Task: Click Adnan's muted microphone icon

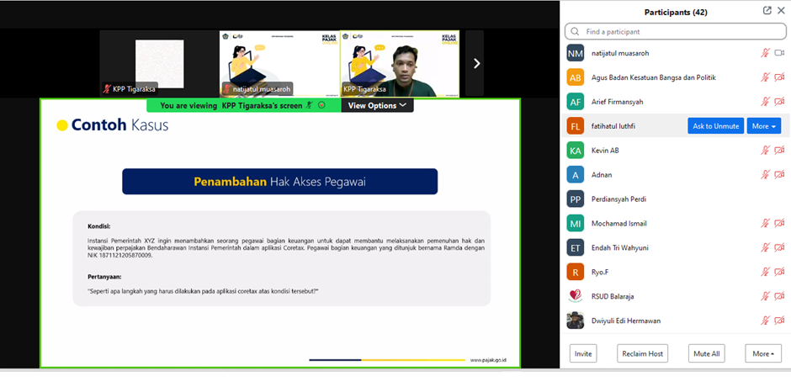Action: point(765,175)
